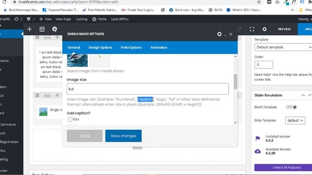Viewport: 312px width, 175px height.
Task: Open browser extensions puzzle icon
Action: click(x=310, y=2)
